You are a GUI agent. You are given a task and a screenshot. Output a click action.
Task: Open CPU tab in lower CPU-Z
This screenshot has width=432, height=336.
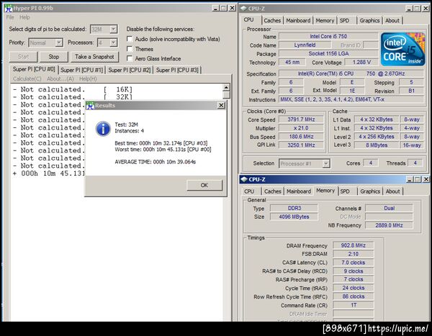pyautogui.click(x=249, y=191)
